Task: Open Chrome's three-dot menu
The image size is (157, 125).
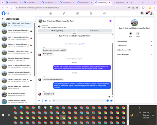Action: (154, 7)
